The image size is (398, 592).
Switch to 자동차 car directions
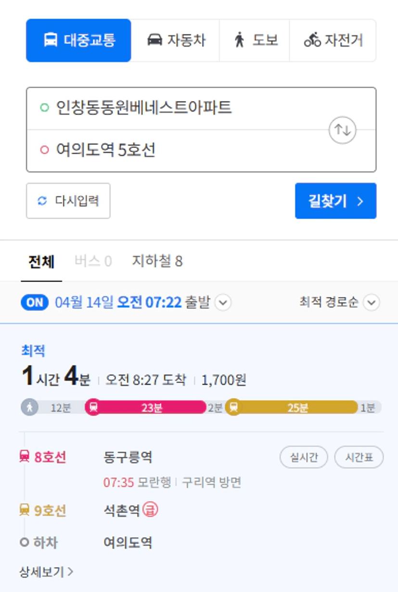(x=176, y=40)
